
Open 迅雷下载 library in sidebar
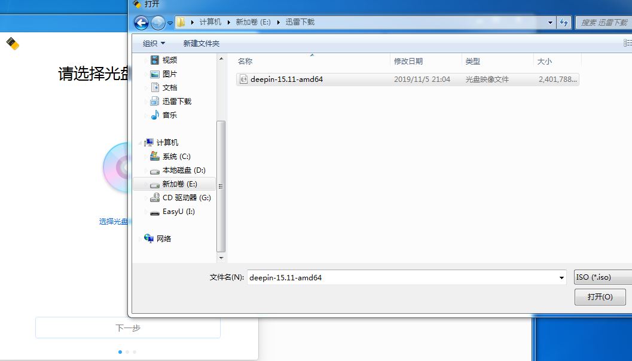176,101
